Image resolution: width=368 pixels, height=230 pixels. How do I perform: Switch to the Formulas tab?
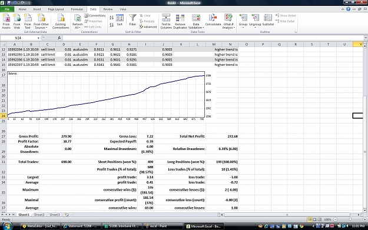(x=77, y=9)
